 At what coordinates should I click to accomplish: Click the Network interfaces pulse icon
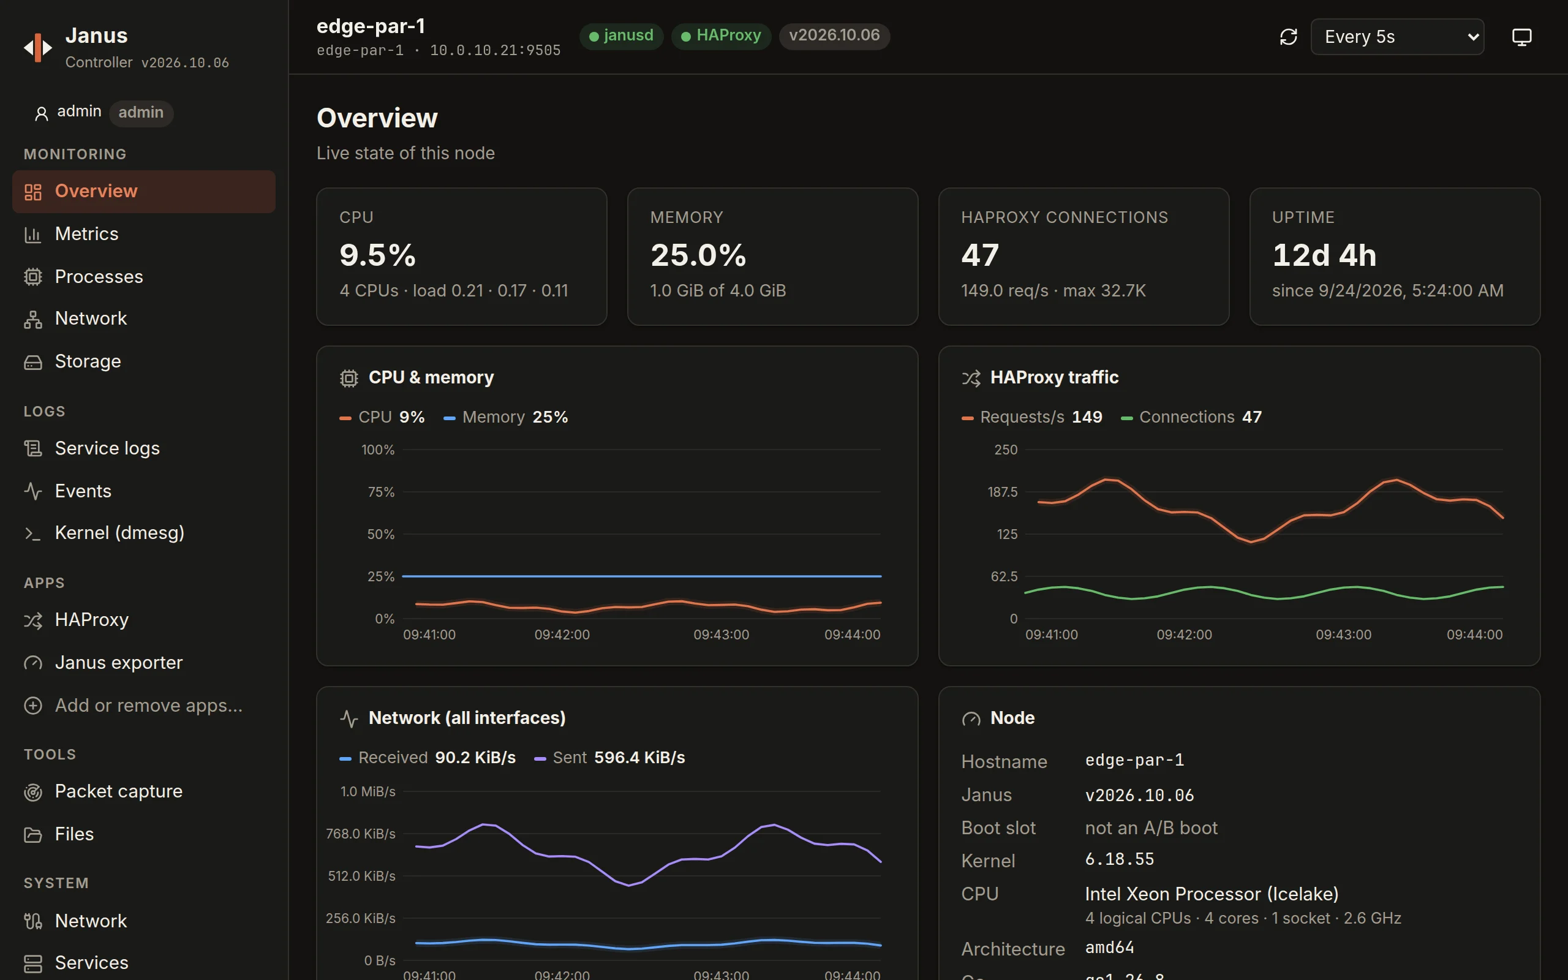click(349, 719)
